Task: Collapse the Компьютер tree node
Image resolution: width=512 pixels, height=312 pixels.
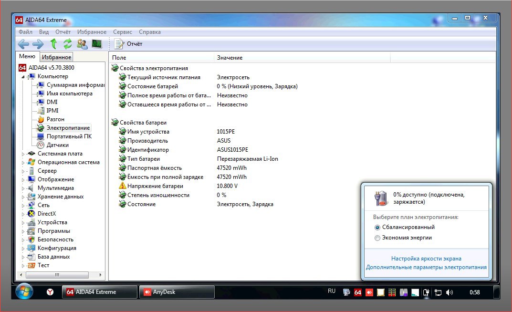Action: [x=23, y=77]
